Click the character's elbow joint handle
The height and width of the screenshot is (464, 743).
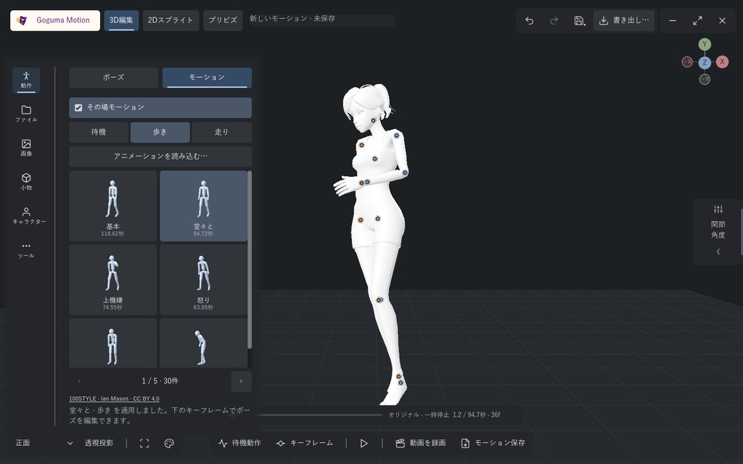(405, 173)
